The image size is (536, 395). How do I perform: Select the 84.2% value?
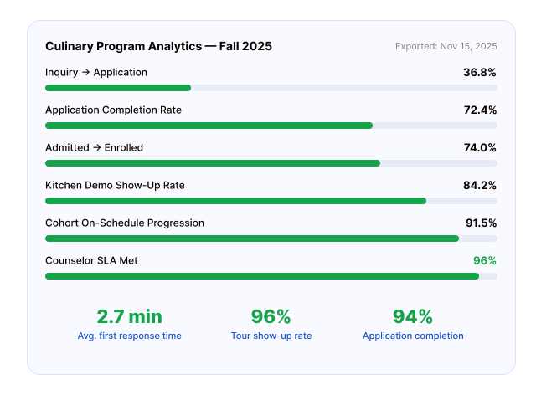[x=480, y=185]
